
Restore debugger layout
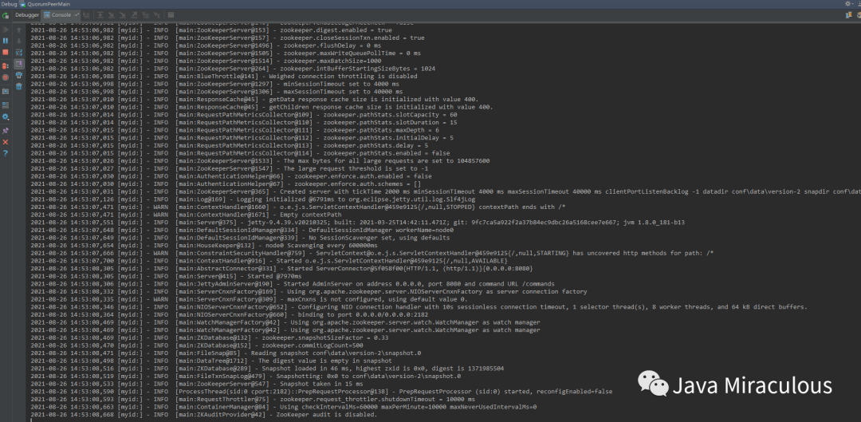click(6, 105)
